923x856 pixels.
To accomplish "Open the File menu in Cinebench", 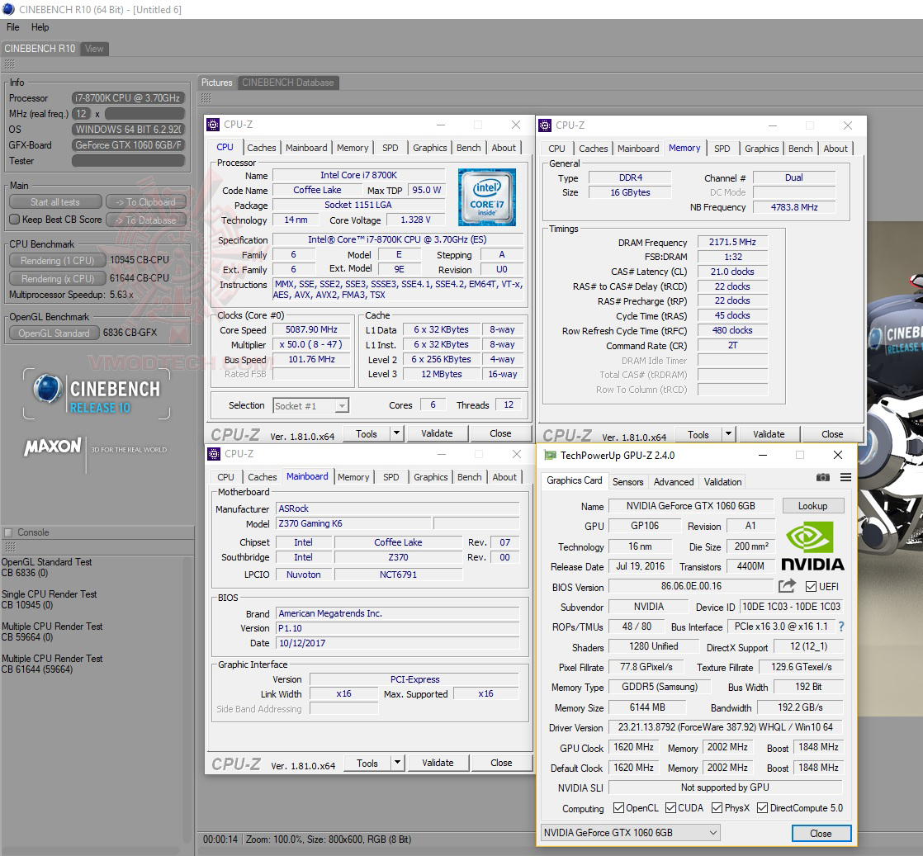I will coord(12,27).
